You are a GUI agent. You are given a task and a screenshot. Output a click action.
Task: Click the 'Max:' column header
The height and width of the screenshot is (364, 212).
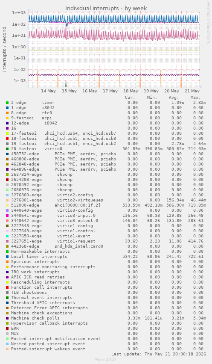pos(195,98)
